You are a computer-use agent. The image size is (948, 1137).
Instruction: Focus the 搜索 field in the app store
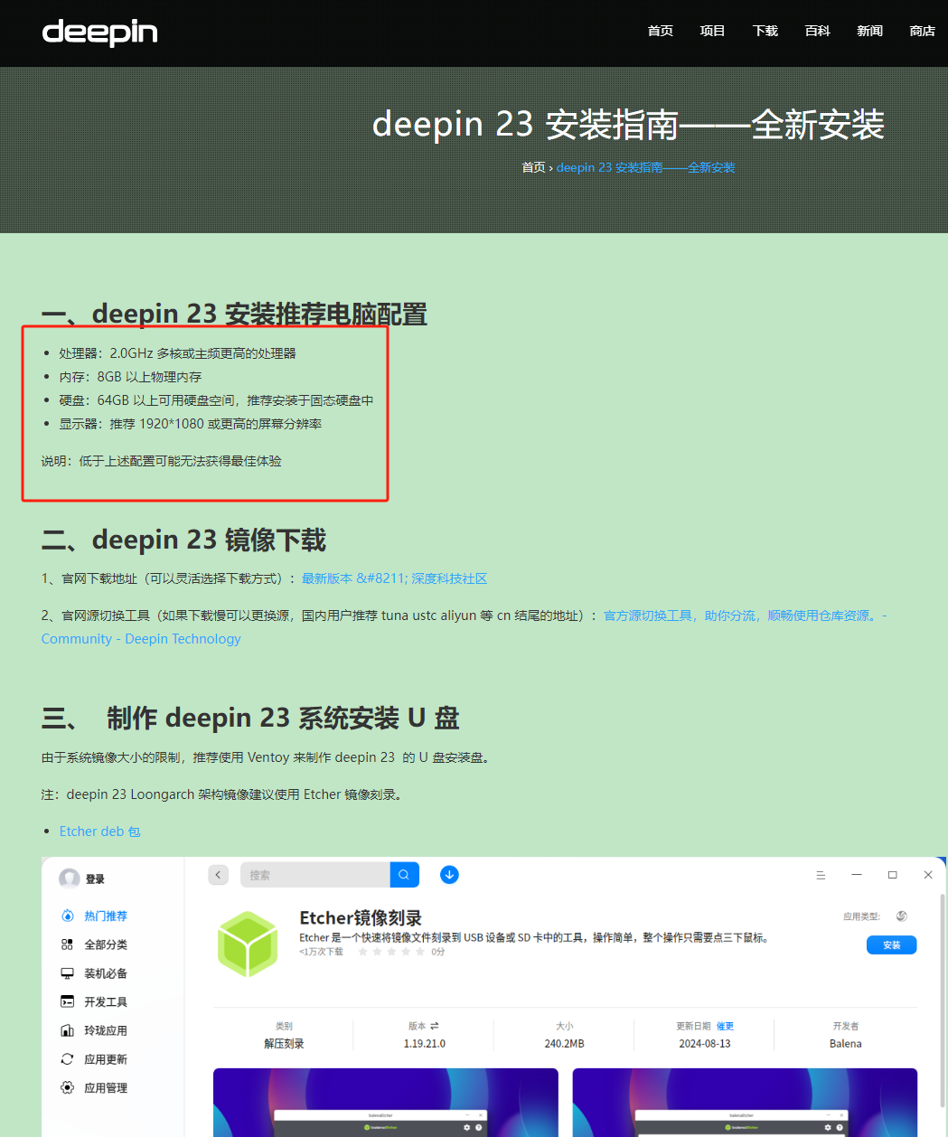click(x=315, y=875)
